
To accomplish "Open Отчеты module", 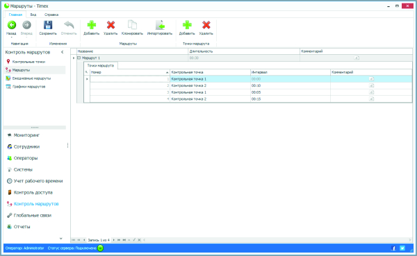I will pyautogui.click(x=22, y=227).
